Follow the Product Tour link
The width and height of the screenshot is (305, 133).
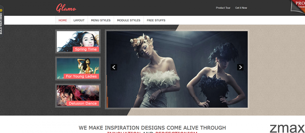(x=223, y=8)
